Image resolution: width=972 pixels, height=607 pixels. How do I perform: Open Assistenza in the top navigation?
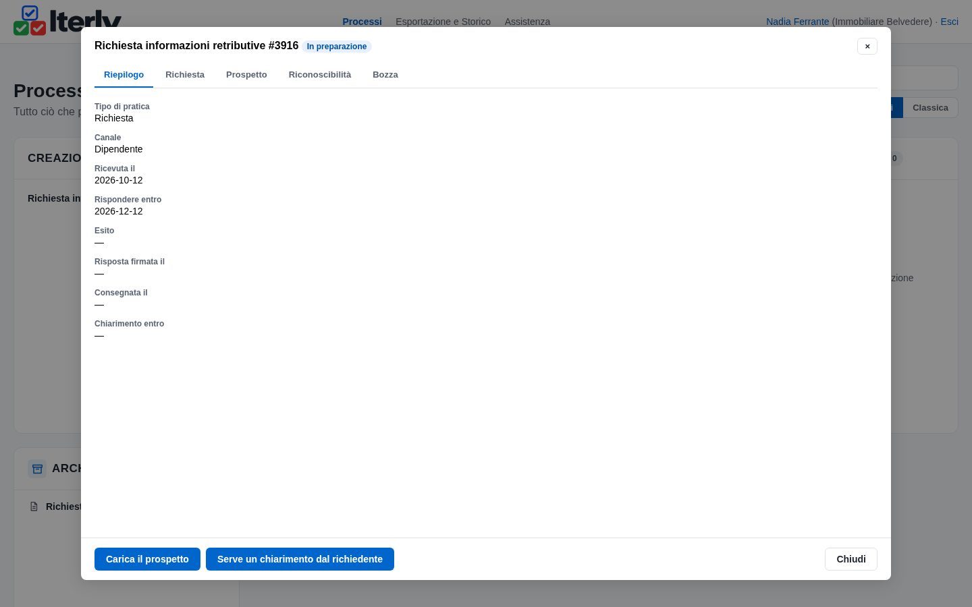pos(527,22)
